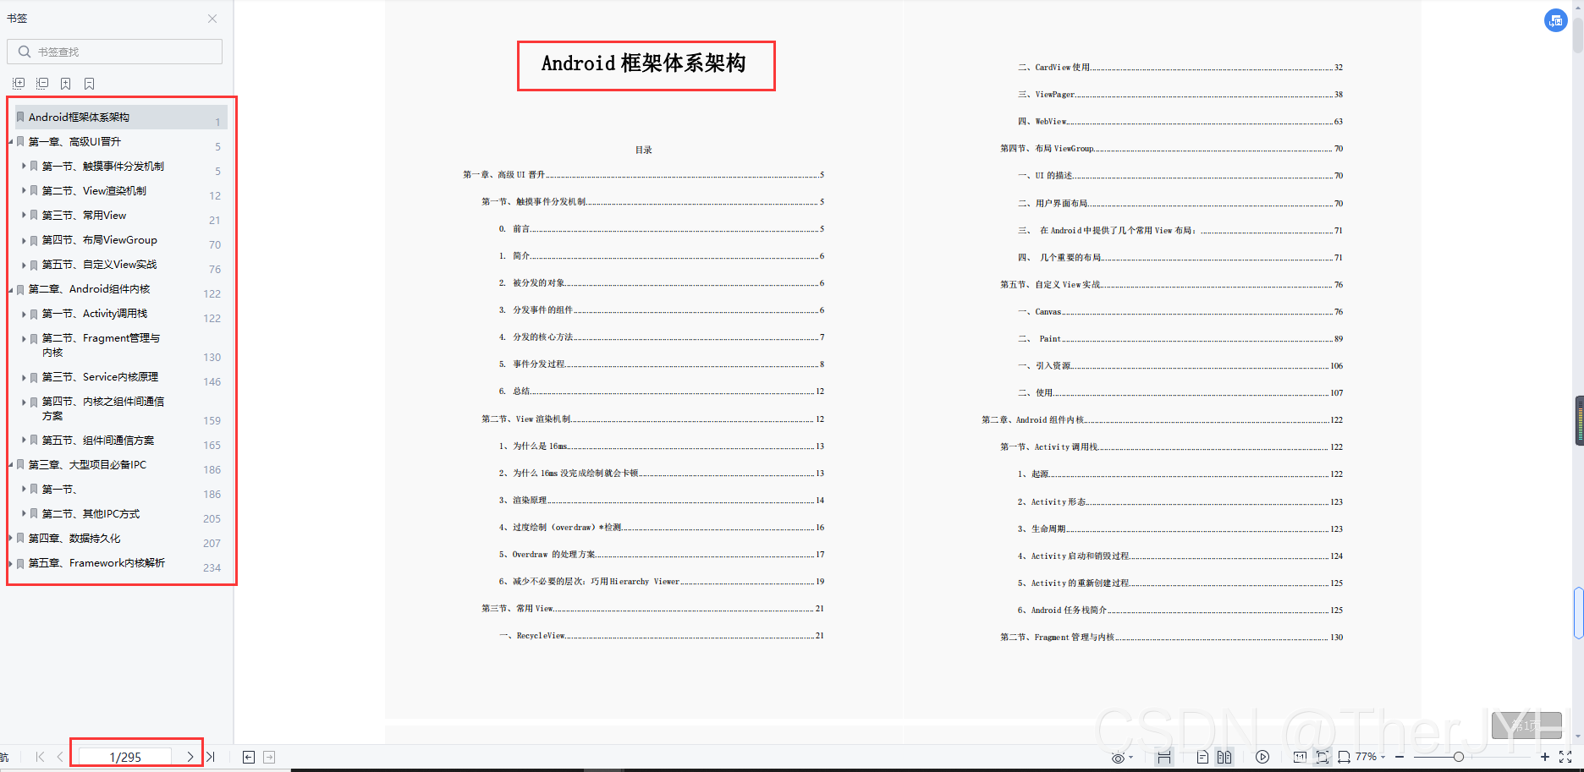
Task: Collapse the 第一章、高级UI晋升 bookmark
Action: [11, 142]
